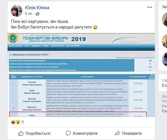Image resolution: width=167 pixels, height=140 pixels.
Task: Open the post timestamp '5 хв.'
Action: pyautogui.click(x=29, y=13)
